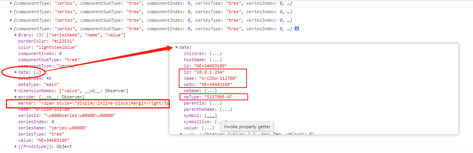Expand the [[Prototype]]: Object entry
This screenshot has width=473, height=153.
tap(16, 146)
